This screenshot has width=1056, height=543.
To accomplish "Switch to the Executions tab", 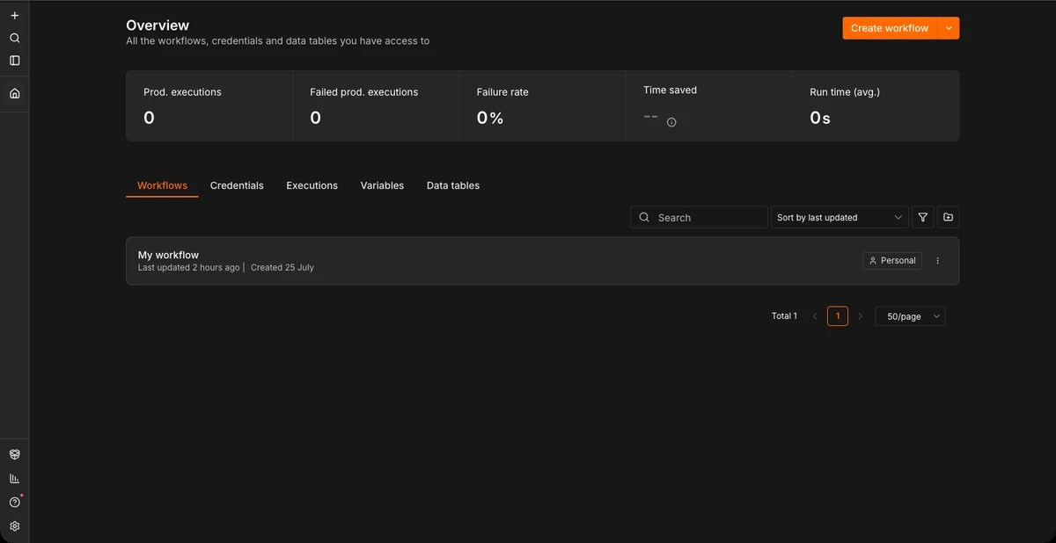I will point(312,185).
